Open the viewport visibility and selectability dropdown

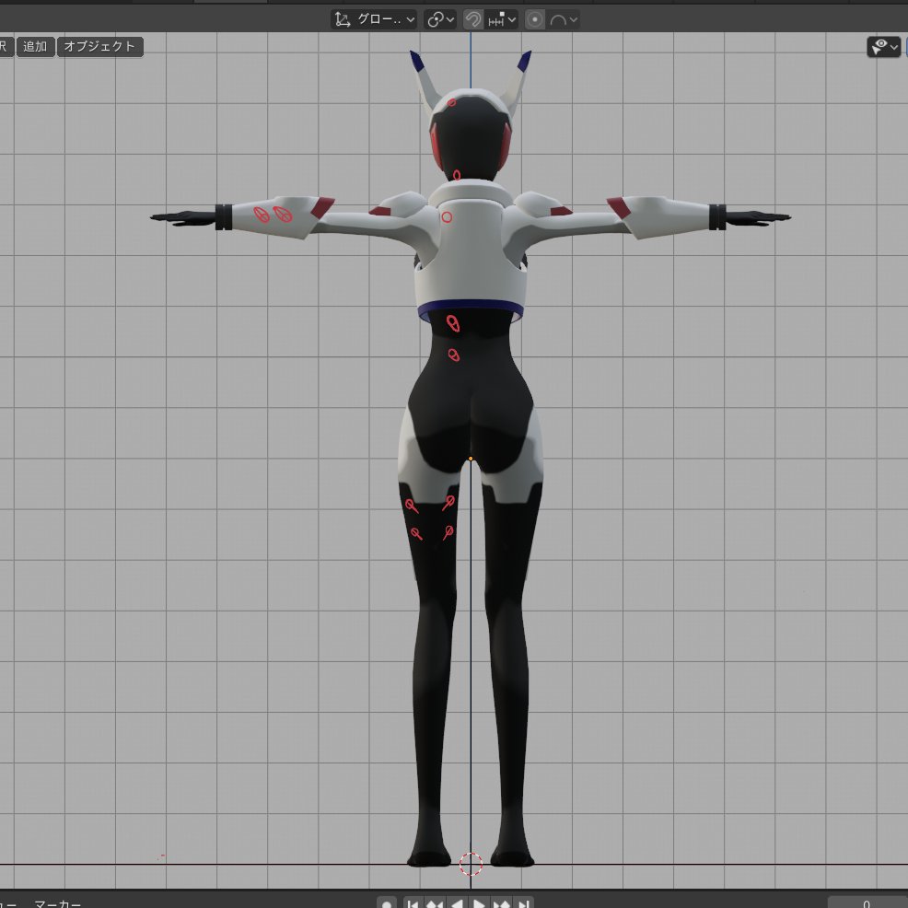click(x=884, y=47)
